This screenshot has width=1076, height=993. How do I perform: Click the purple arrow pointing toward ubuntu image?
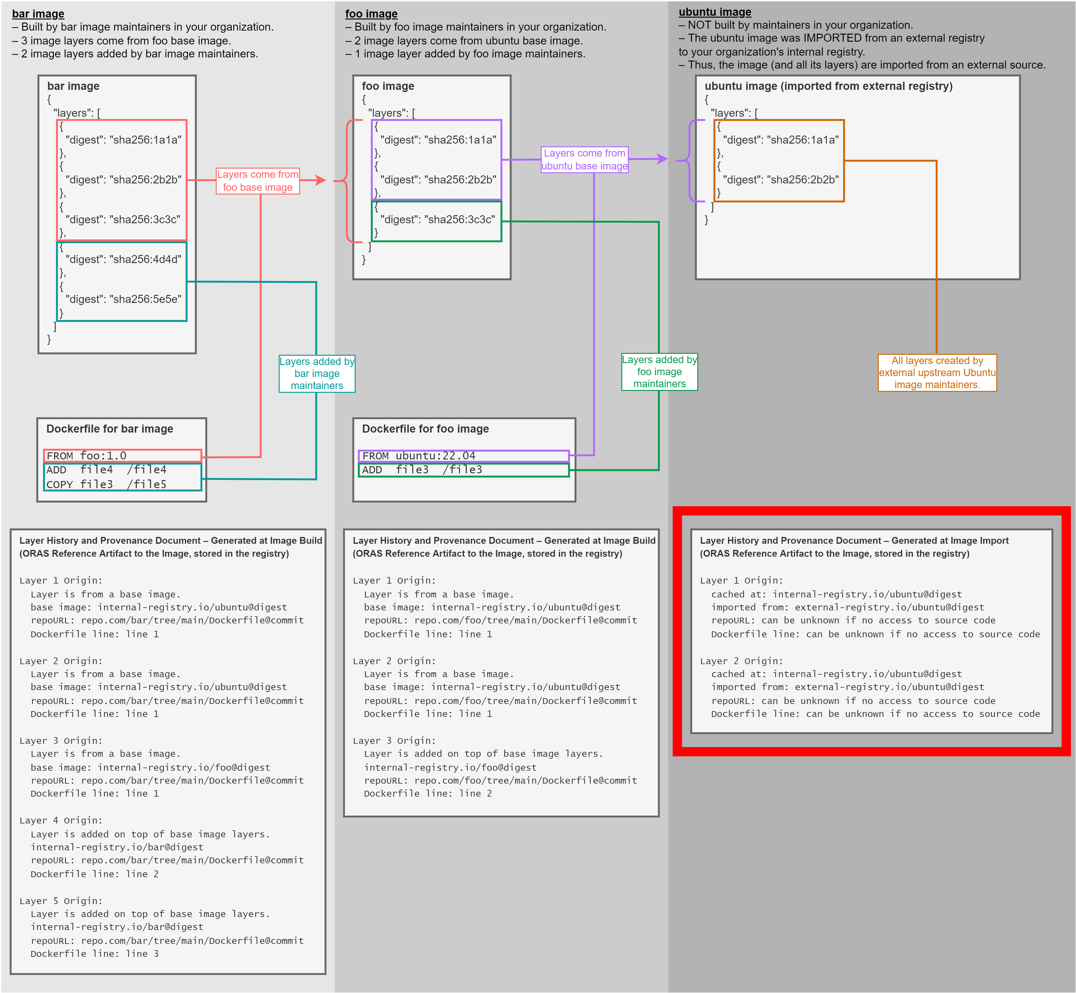coord(661,158)
